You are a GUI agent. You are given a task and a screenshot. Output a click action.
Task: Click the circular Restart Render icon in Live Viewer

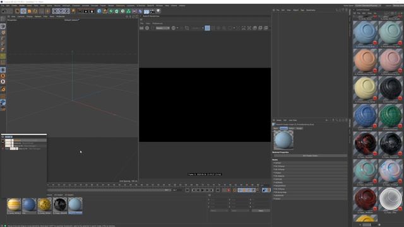coord(147,28)
